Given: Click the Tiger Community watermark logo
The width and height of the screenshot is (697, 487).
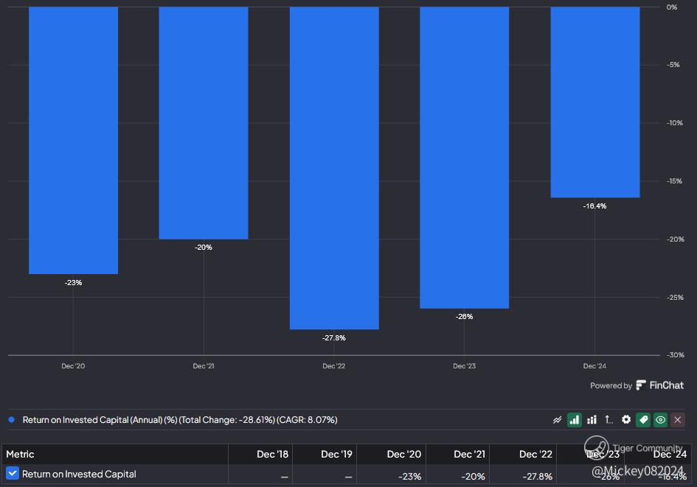Looking at the screenshot, I should coord(597,447).
